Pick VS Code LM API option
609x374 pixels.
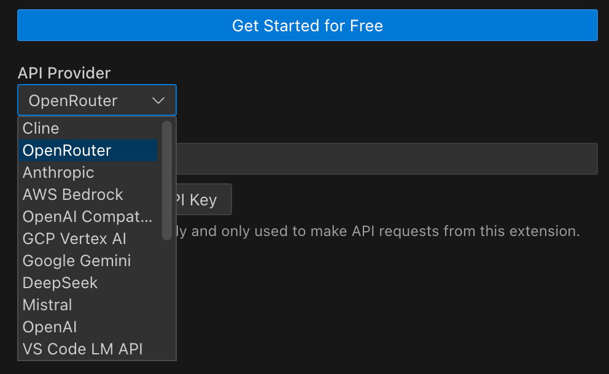[x=88, y=349]
